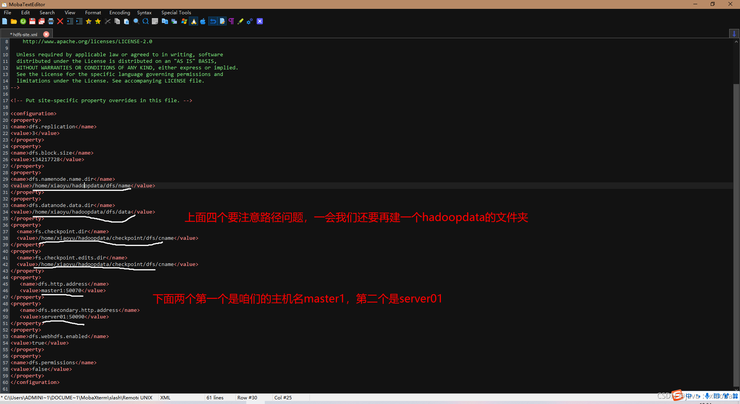Open a file using folder icon
740x404 pixels.
click(x=14, y=21)
